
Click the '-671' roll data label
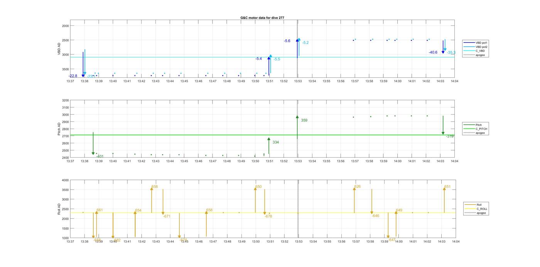pos(167,217)
